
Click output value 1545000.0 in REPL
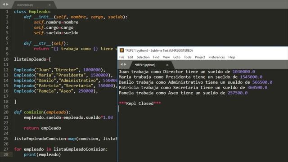251,77
